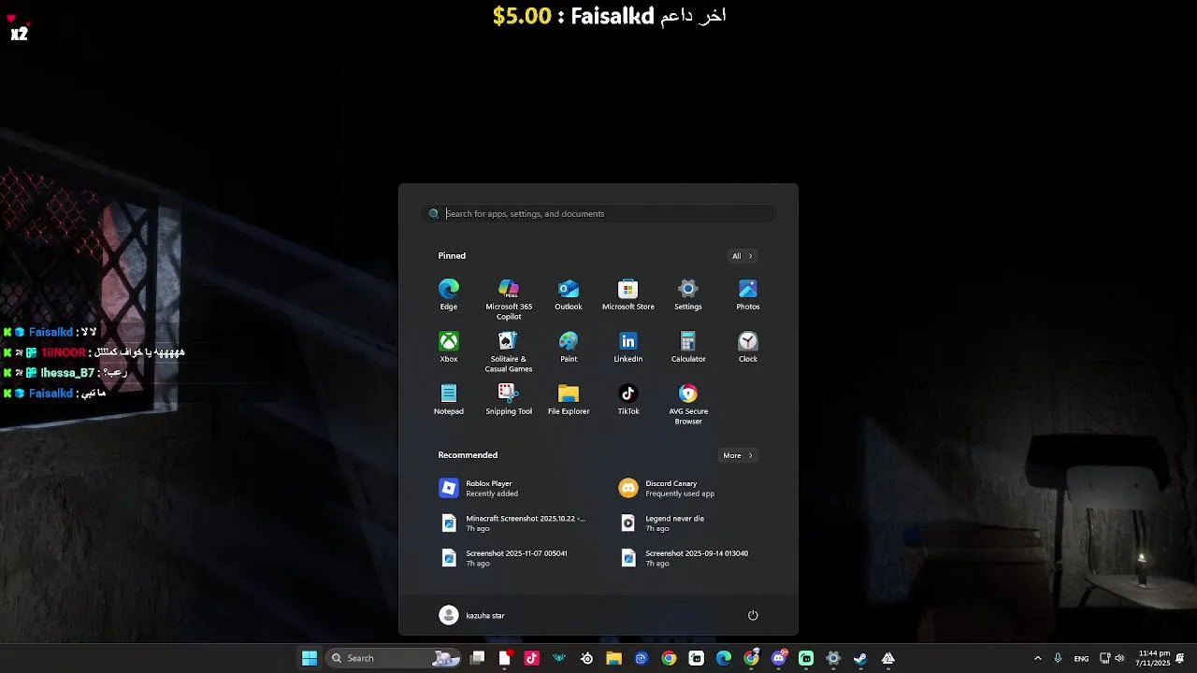1197x673 pixels.
Task: Open File Explorer in the Pinned section
Action: (569, 399)
